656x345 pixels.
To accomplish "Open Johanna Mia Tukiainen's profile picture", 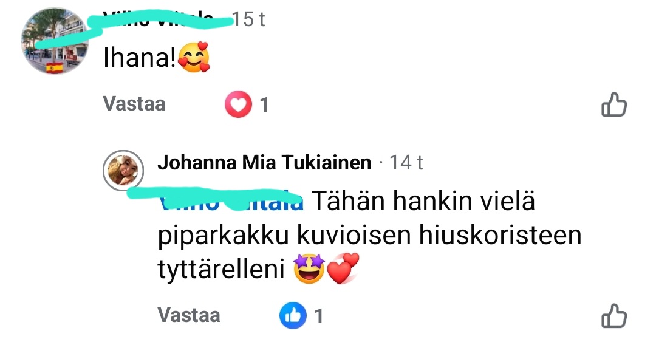I will point(123,170).
